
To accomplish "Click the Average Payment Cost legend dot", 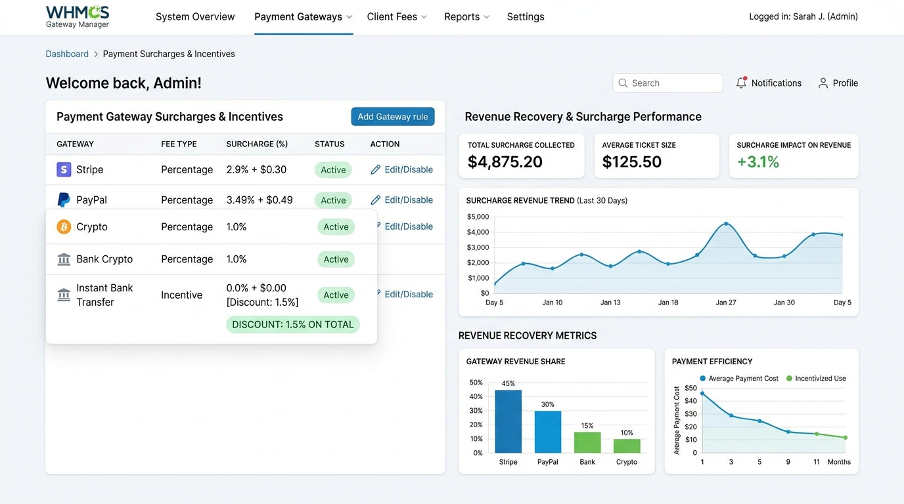I will 703,379.
